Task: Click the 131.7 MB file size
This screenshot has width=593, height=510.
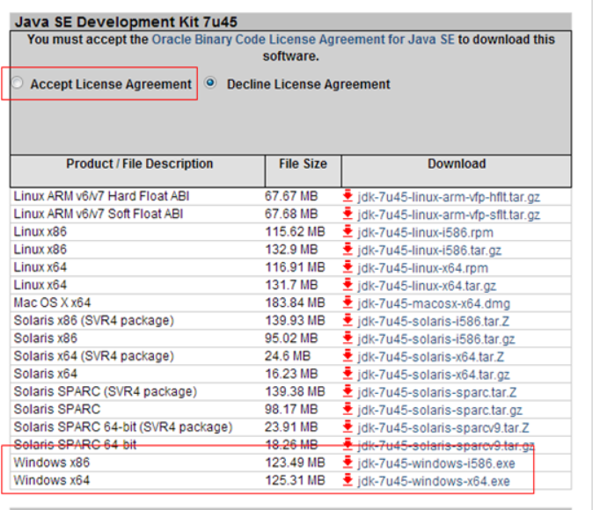Action: pos(291,285)
